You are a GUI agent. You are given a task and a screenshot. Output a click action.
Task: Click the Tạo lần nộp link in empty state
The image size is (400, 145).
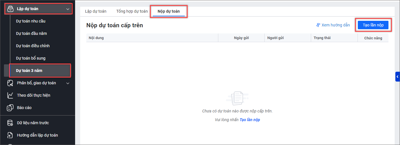[250, 120]
